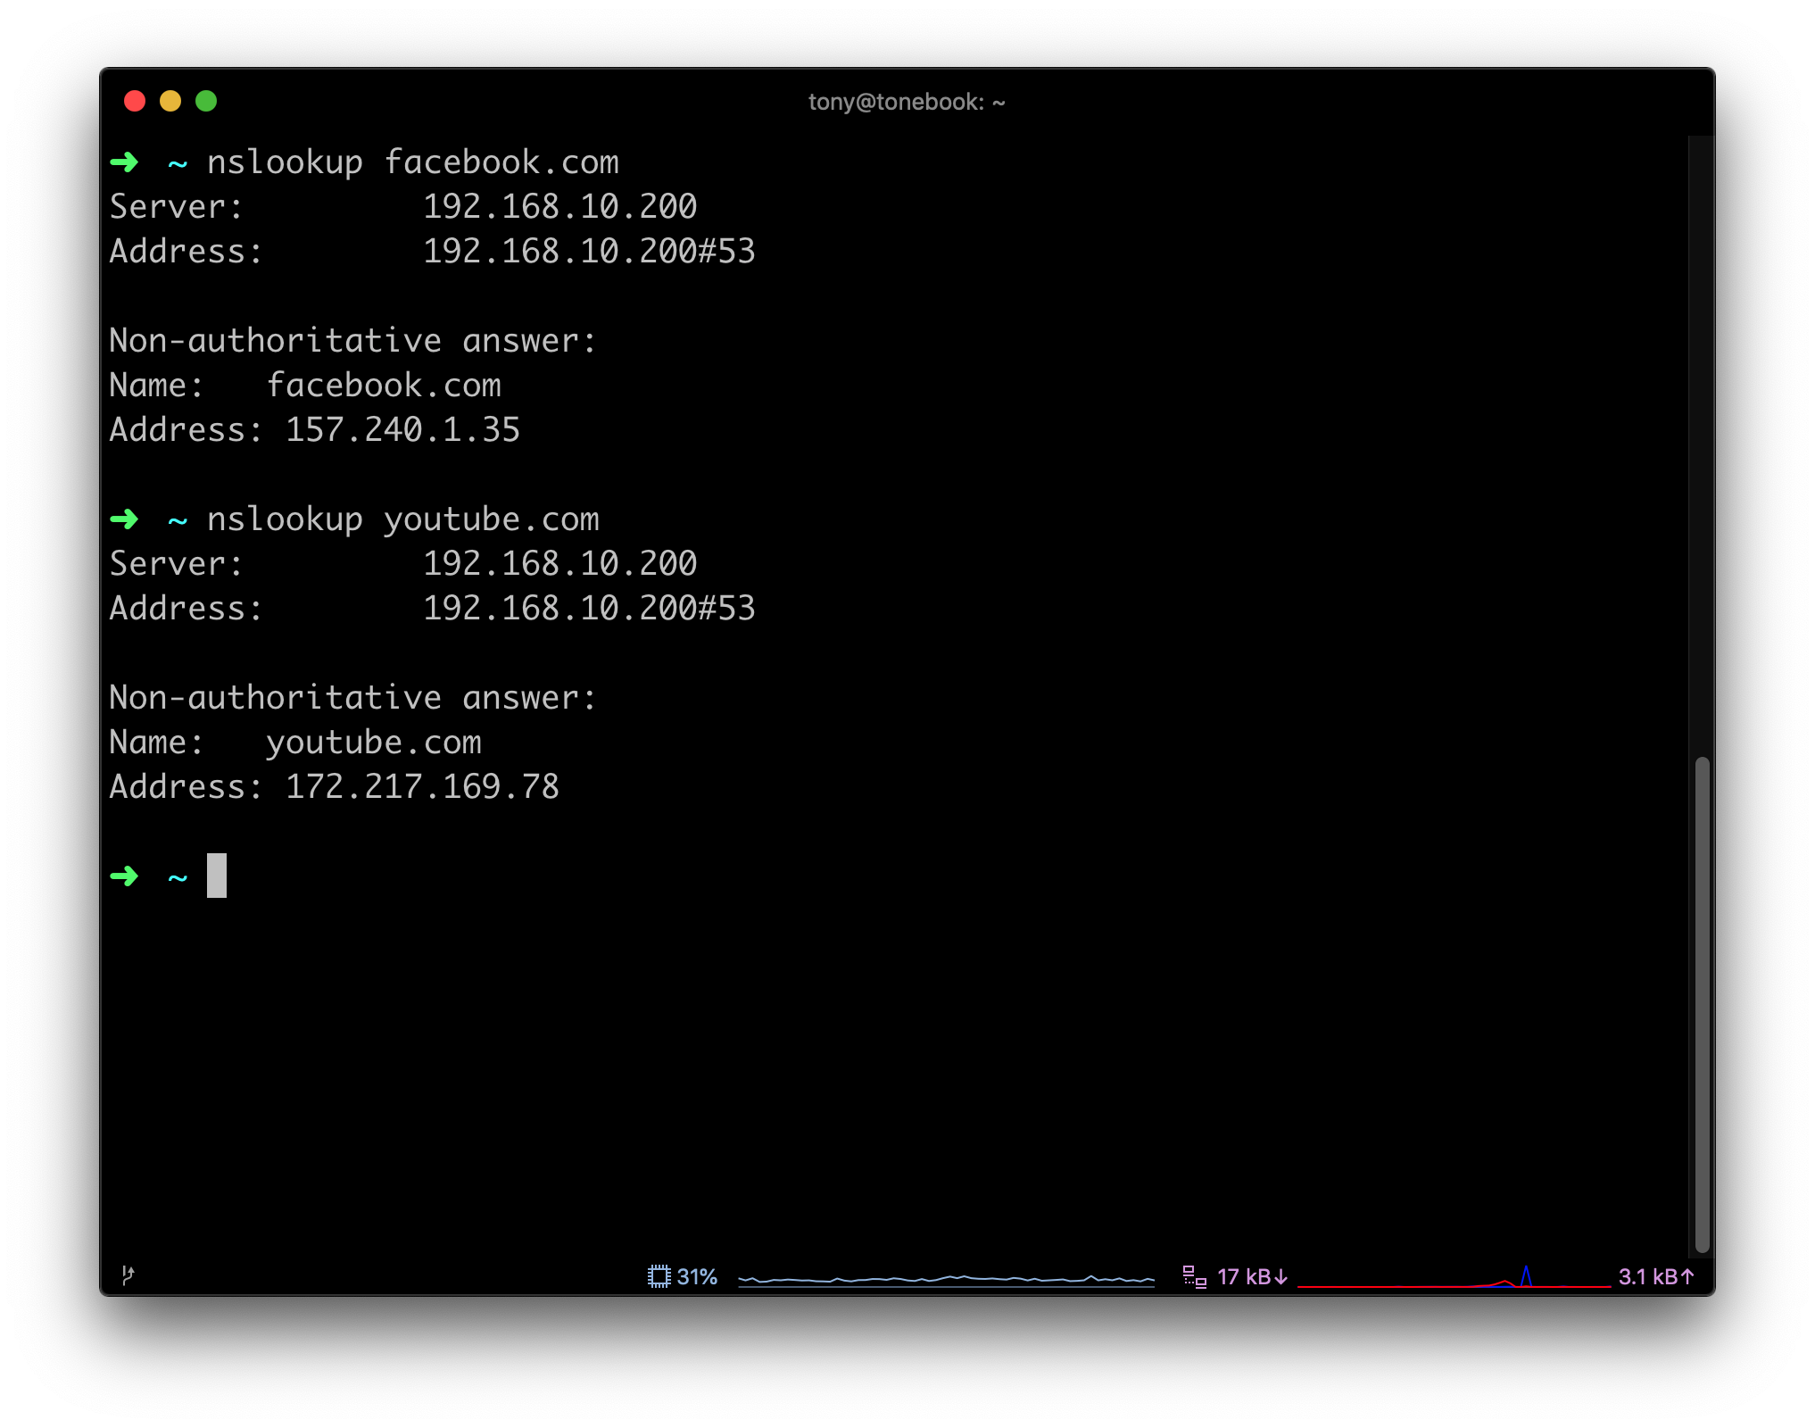Click the Name: facebook.com line
1815x1428 pixels.
305,386
